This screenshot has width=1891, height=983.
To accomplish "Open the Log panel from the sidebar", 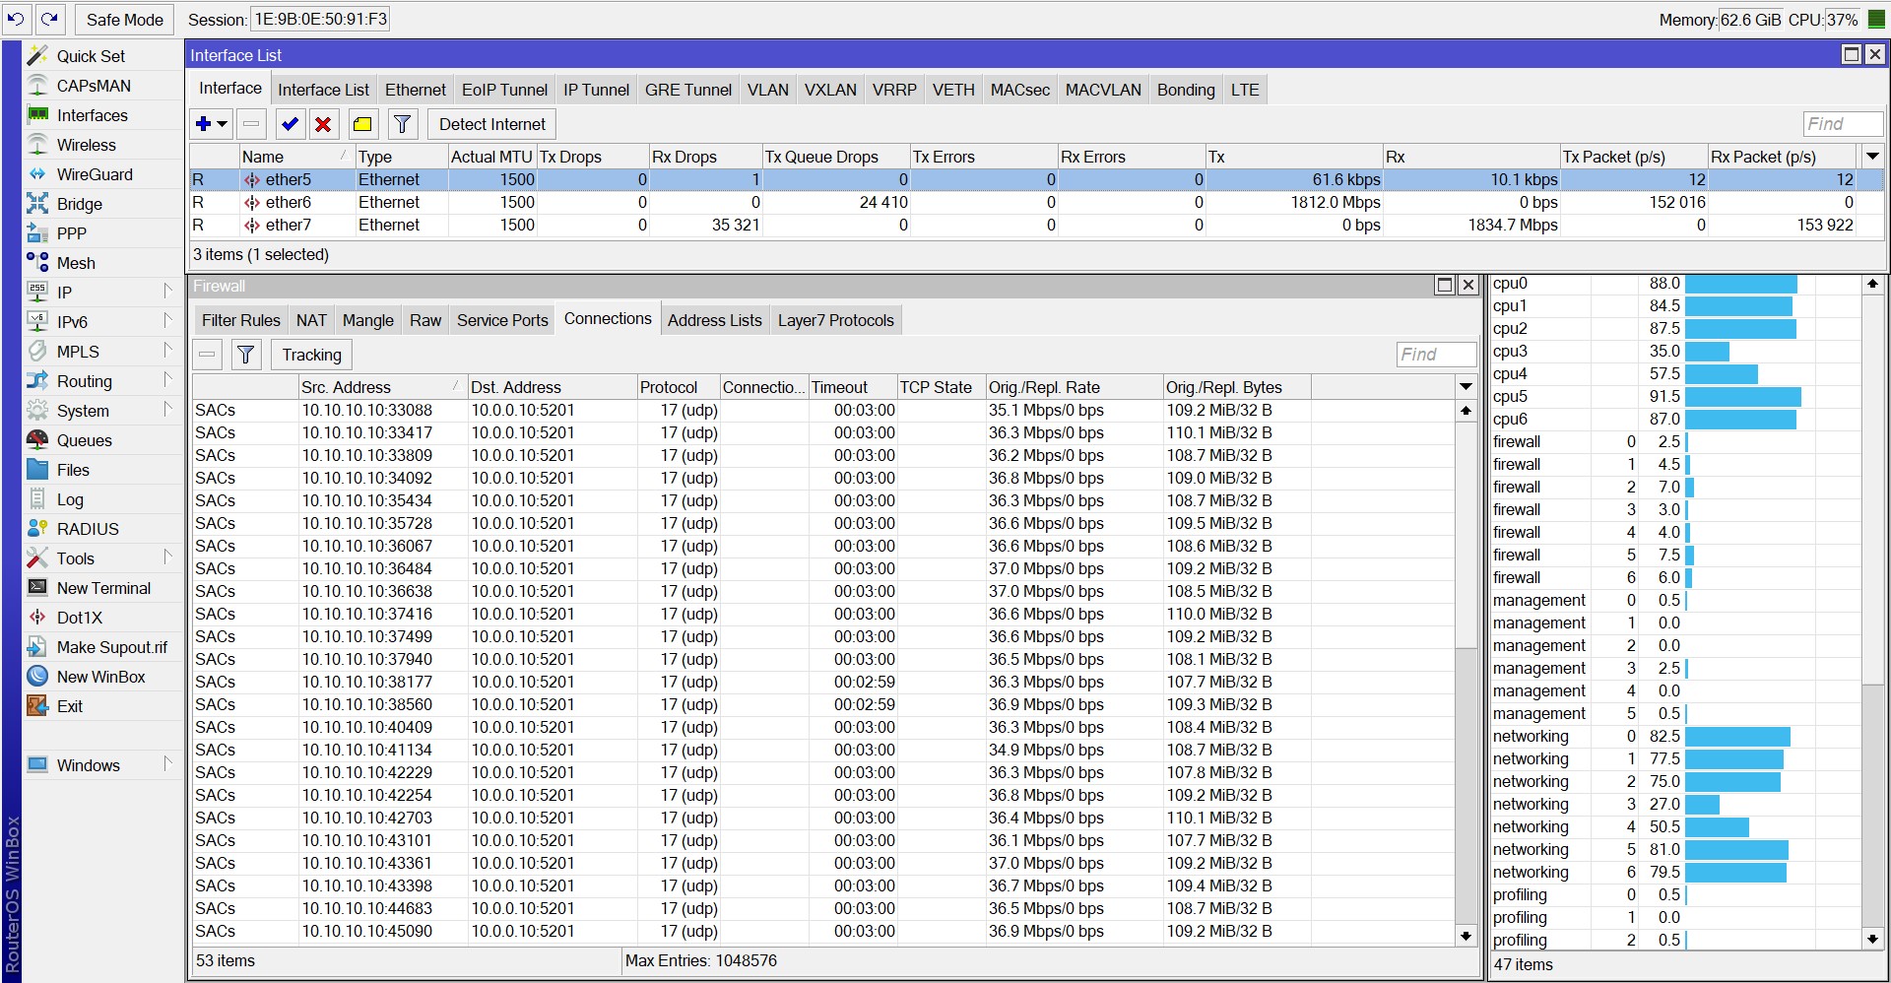I will pos(68,498).
